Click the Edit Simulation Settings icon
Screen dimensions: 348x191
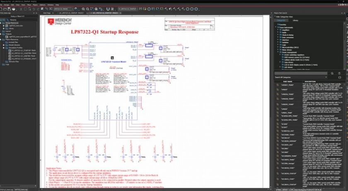pos(145,9)
